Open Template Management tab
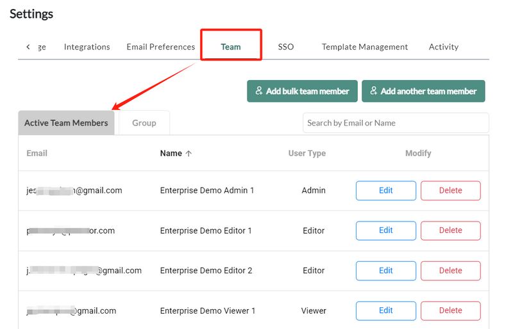This screenshot has width=513, height=329. [364, 47]
